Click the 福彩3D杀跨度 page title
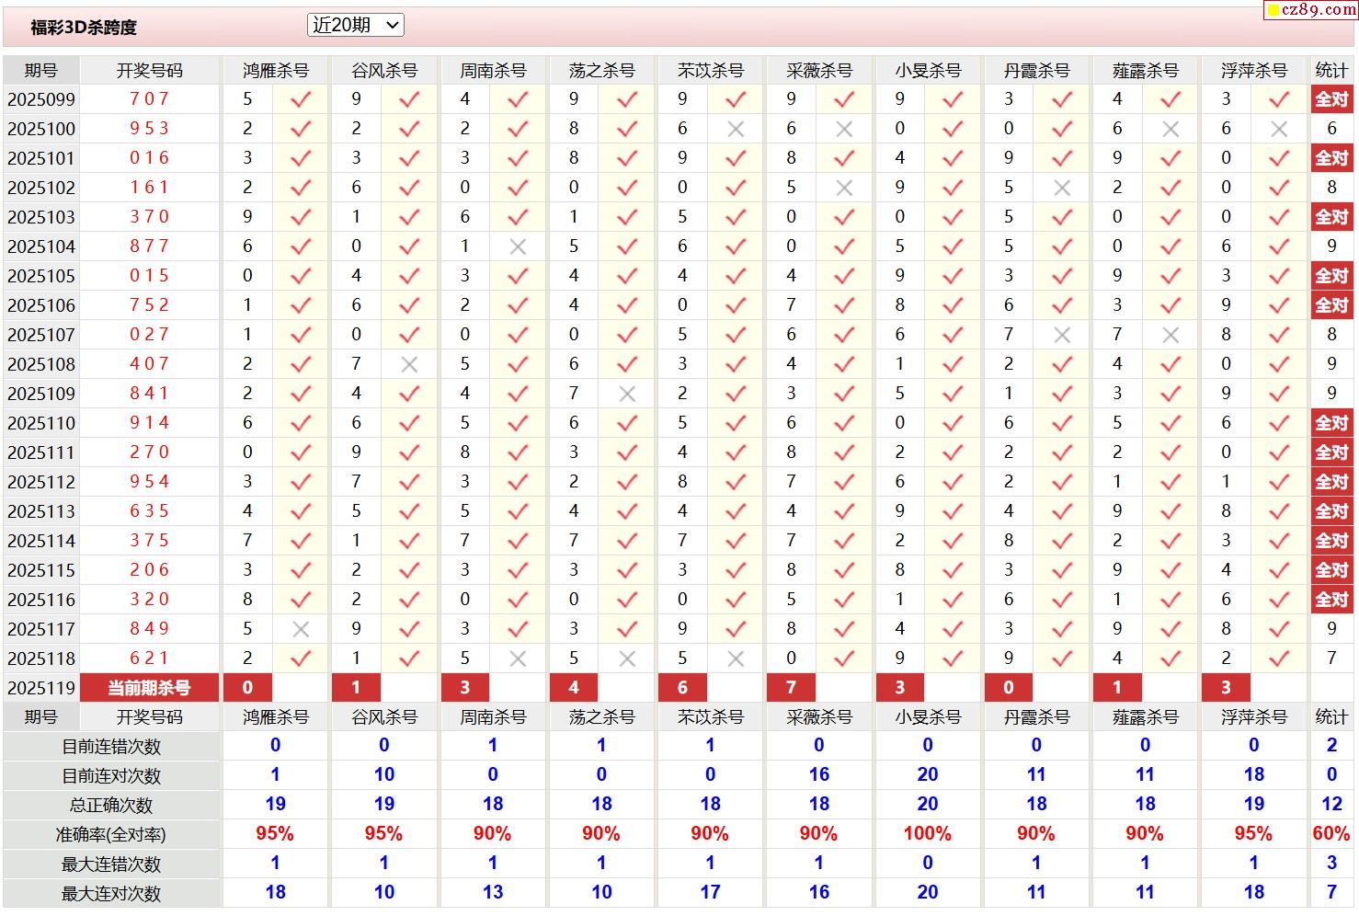Screen dimensions: 1359x916 (84, 28)
